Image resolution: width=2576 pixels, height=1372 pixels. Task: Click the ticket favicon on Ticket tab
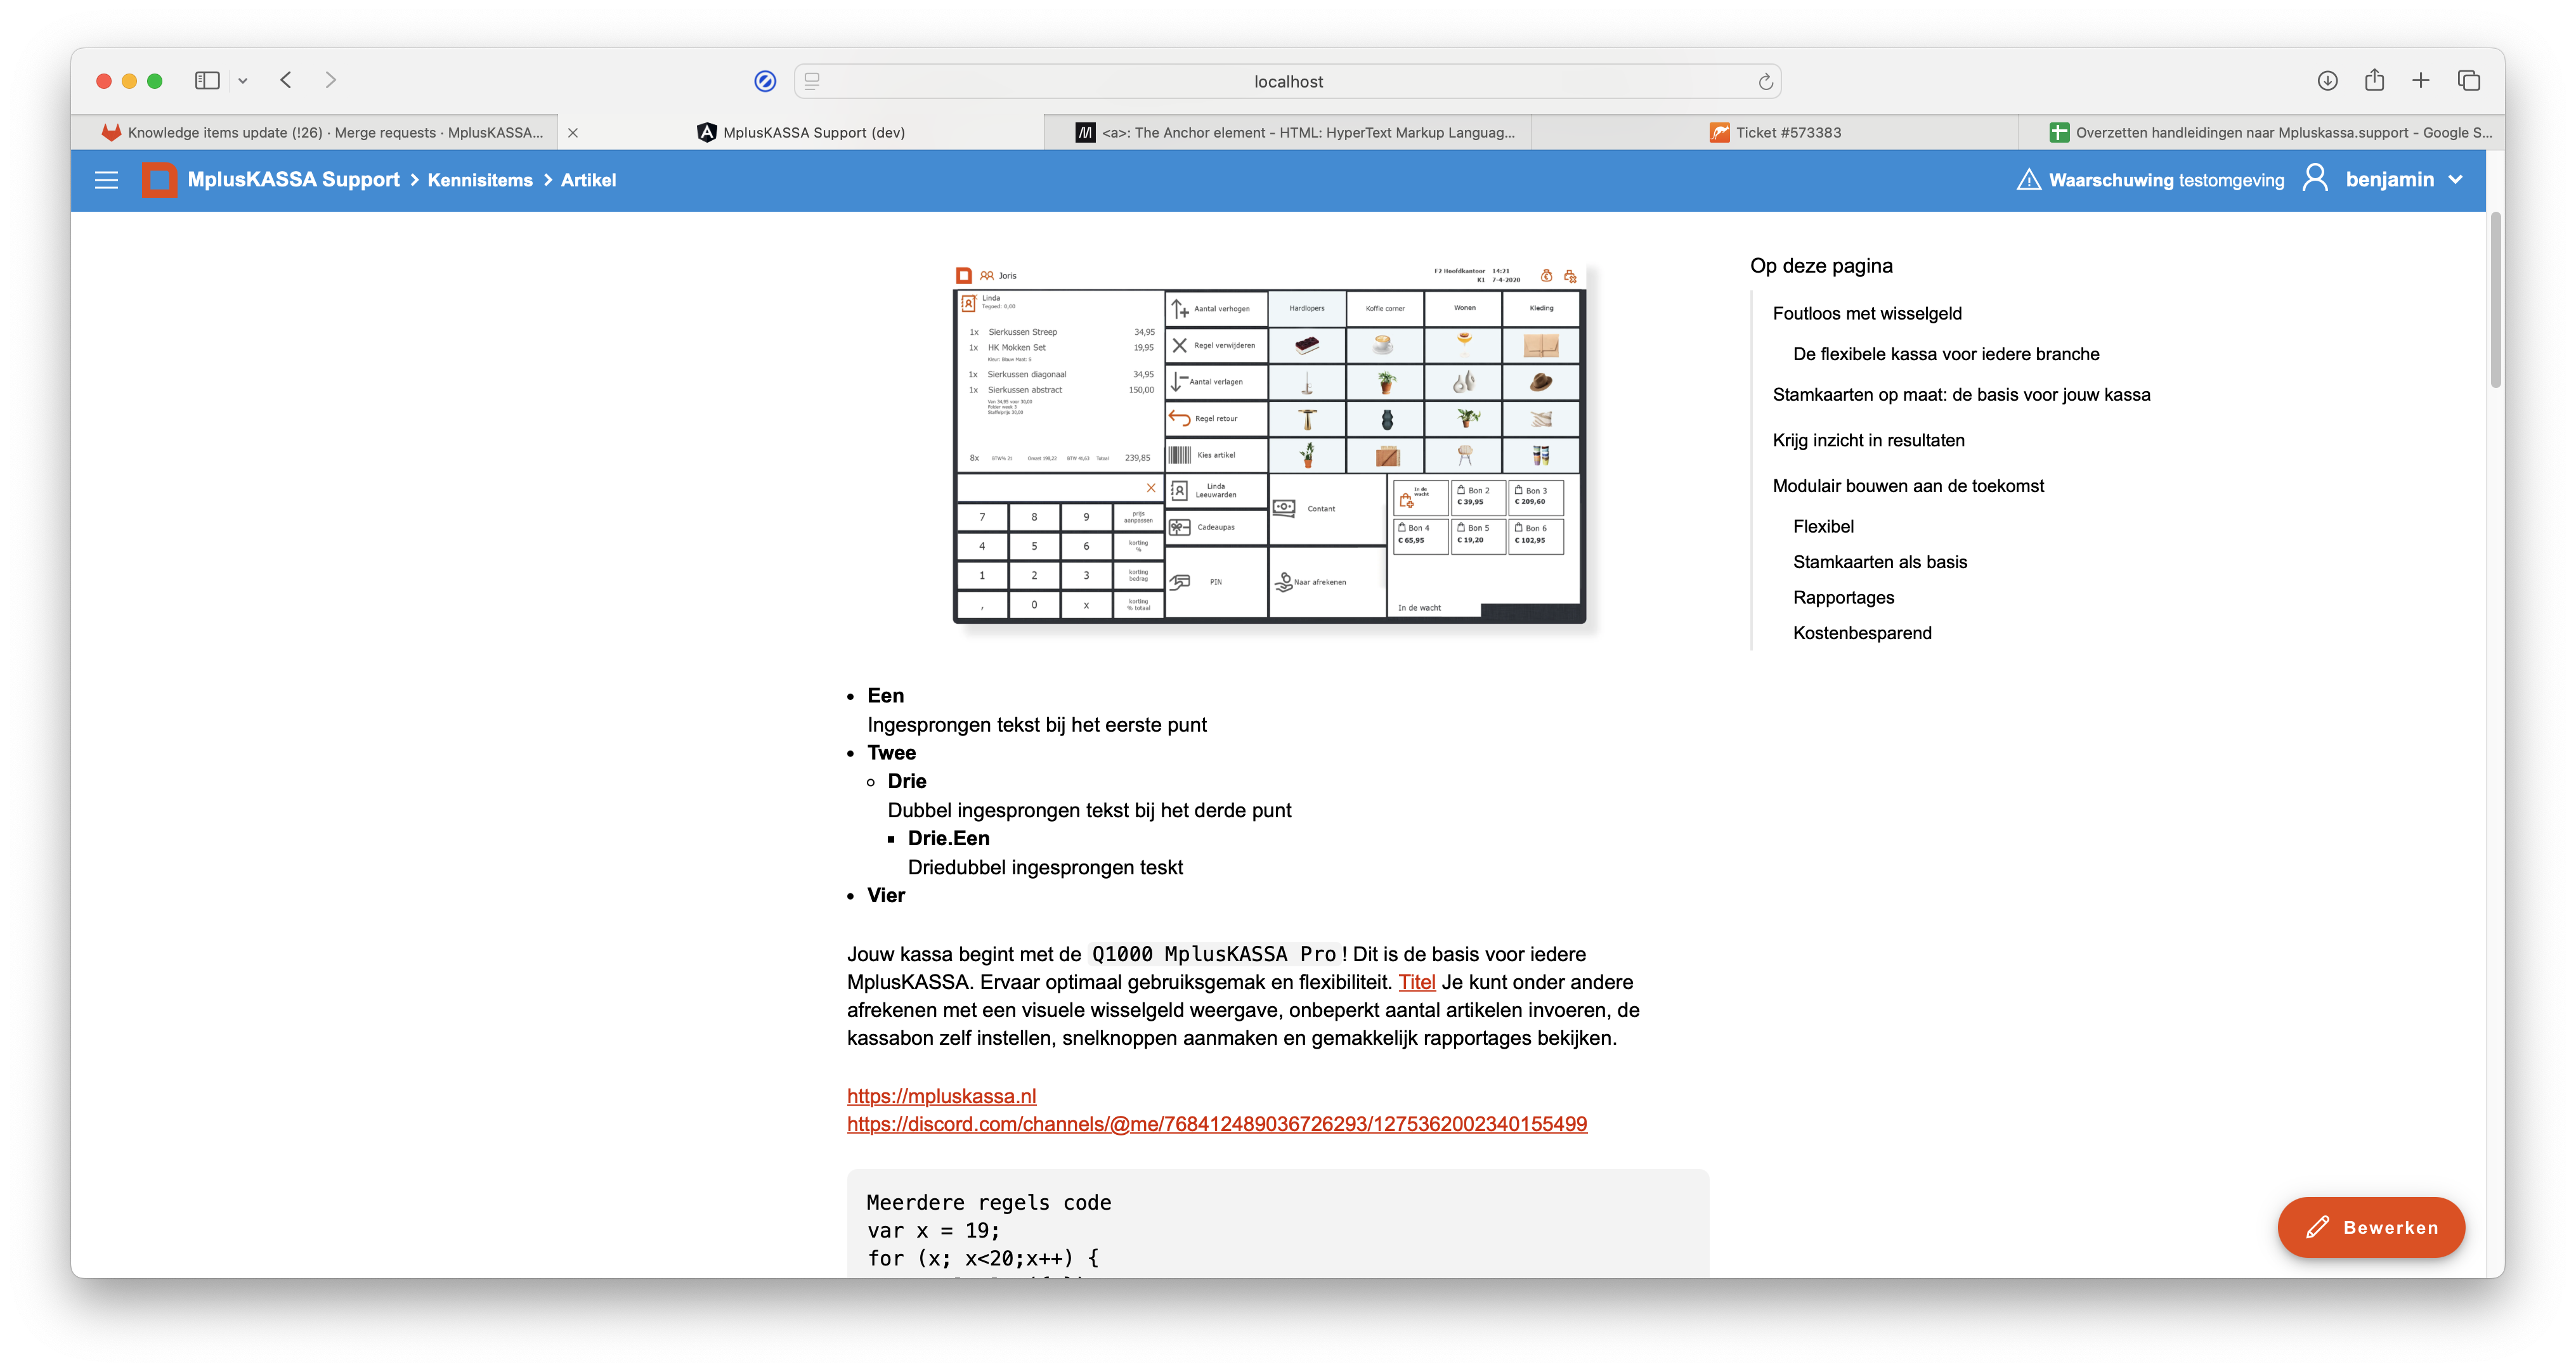click(1719, 132)
